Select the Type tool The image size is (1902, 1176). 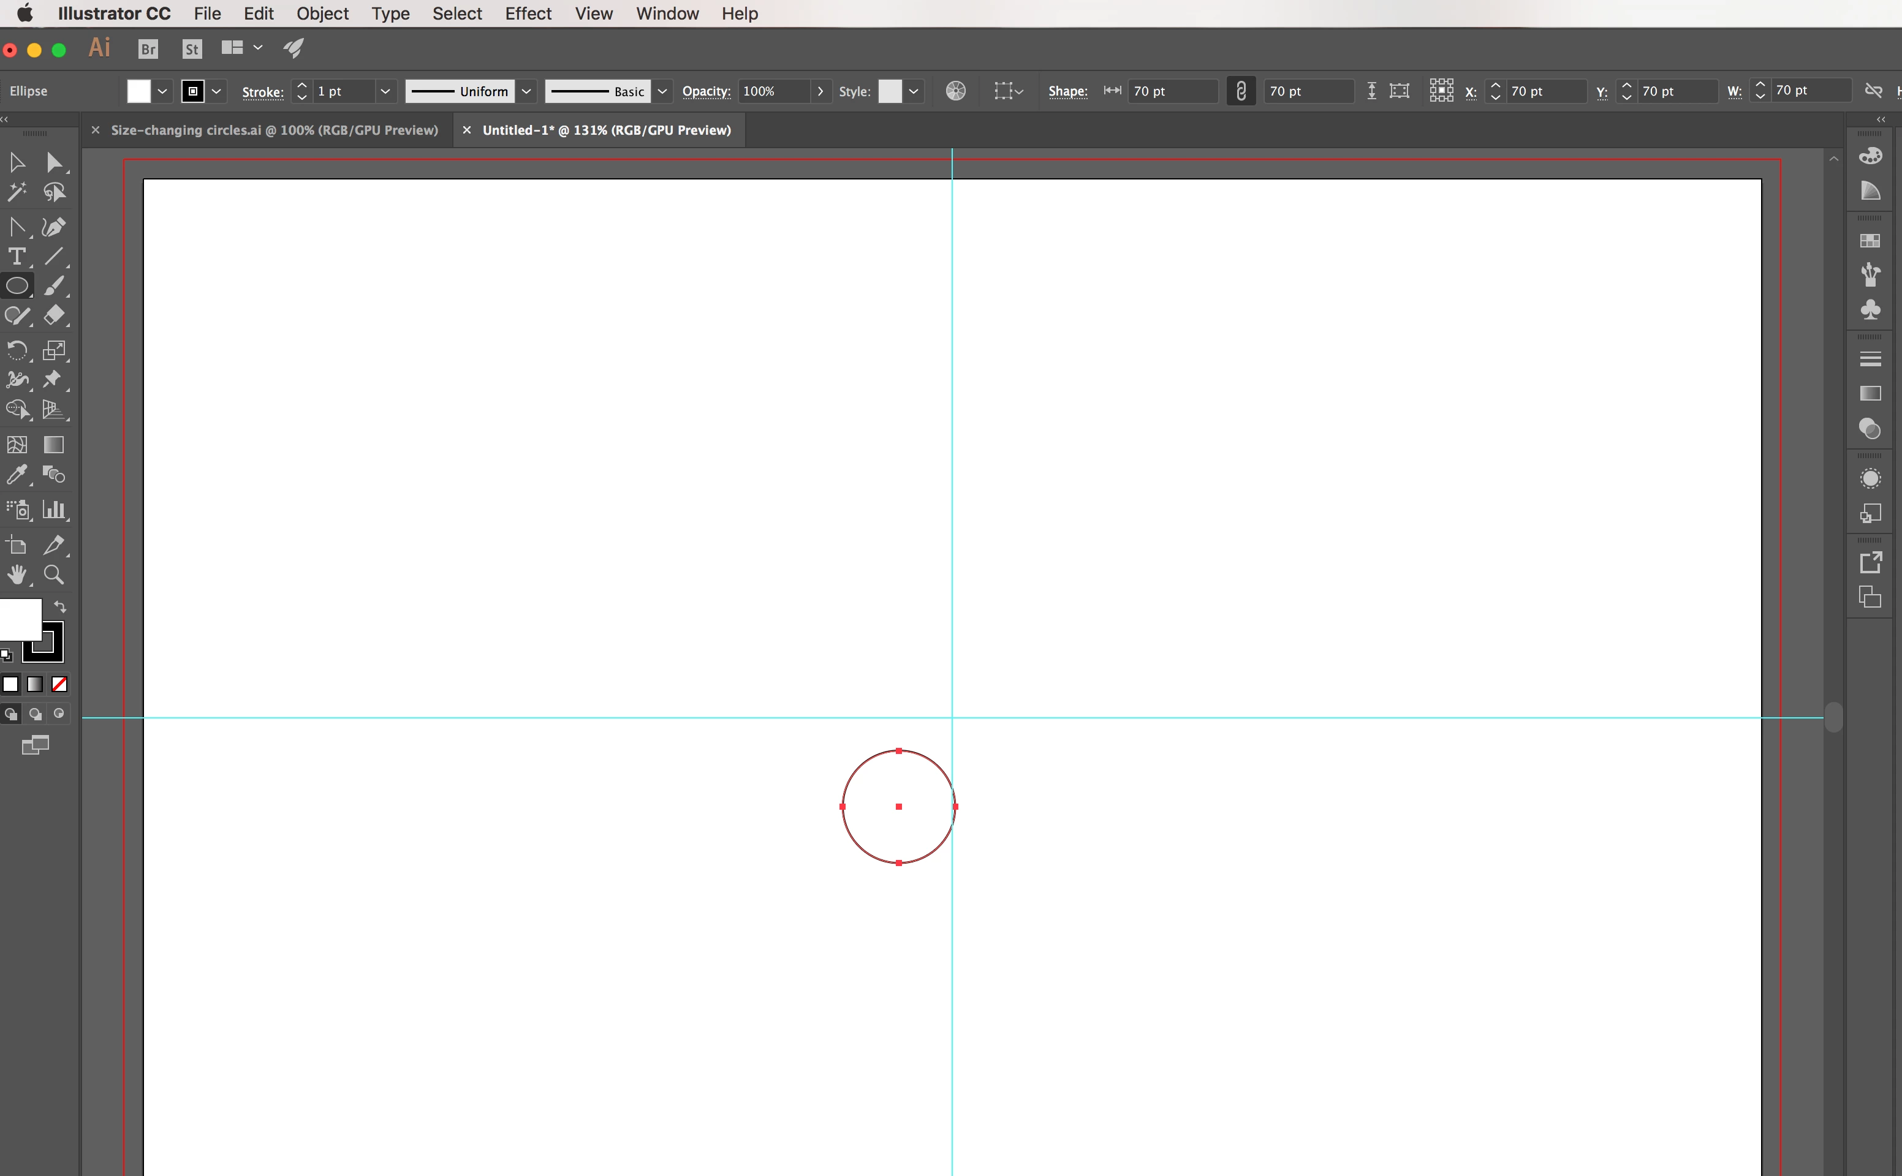coord(17,257)
